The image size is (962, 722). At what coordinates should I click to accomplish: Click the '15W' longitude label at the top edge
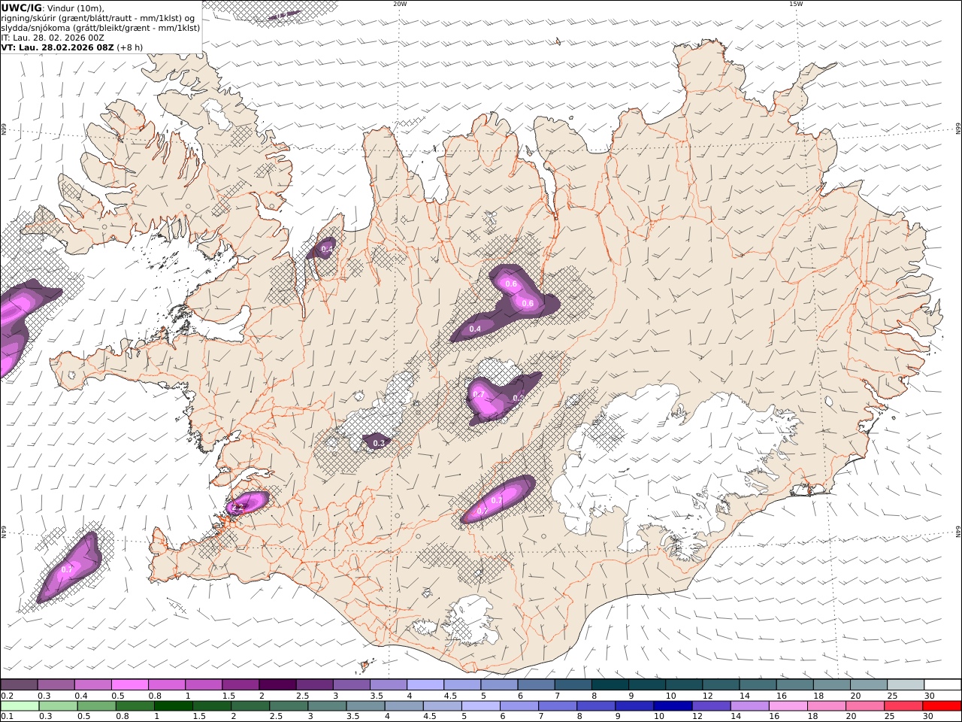(x=796, y=4)
